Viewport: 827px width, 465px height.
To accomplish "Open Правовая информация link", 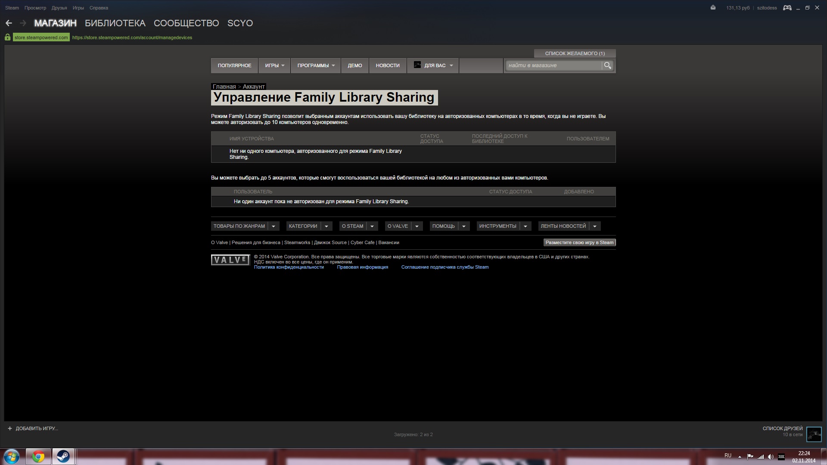I will point(363,267).
